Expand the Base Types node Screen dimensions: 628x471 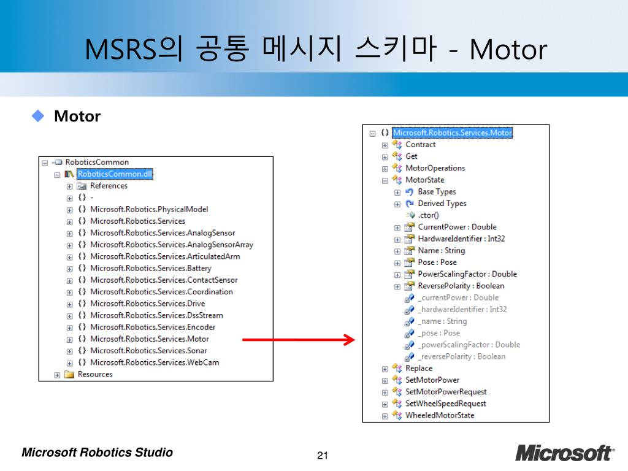pos(397,193)
